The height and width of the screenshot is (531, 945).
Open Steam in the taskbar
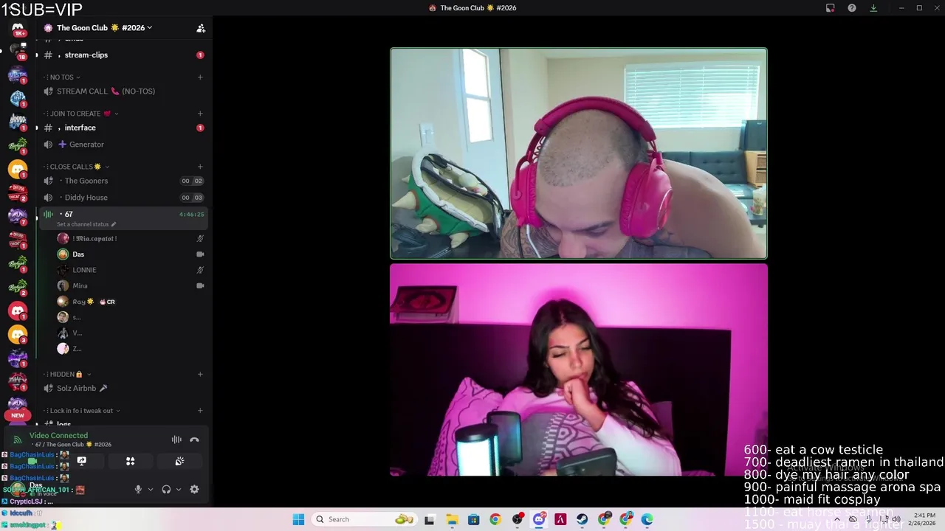[583, 519]
